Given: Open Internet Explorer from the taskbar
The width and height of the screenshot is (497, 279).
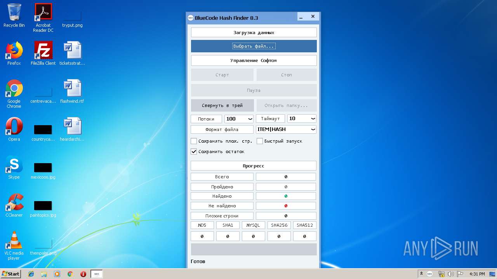Looking at the screenshot, I should pos(31,274).
